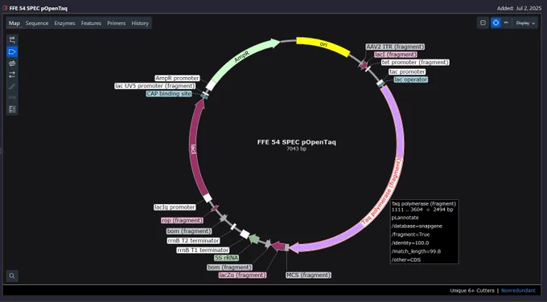Click the sequence undo icon in left toolbar
The image size is (547, 302).
tap(12, 39)
